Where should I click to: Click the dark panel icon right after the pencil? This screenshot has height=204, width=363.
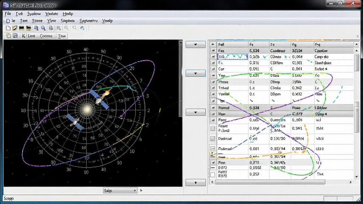tap(22, 28)
